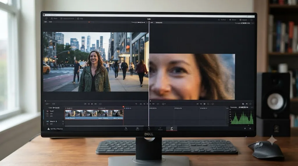Click the zoomed face image in right viewer

coord(192,77)
